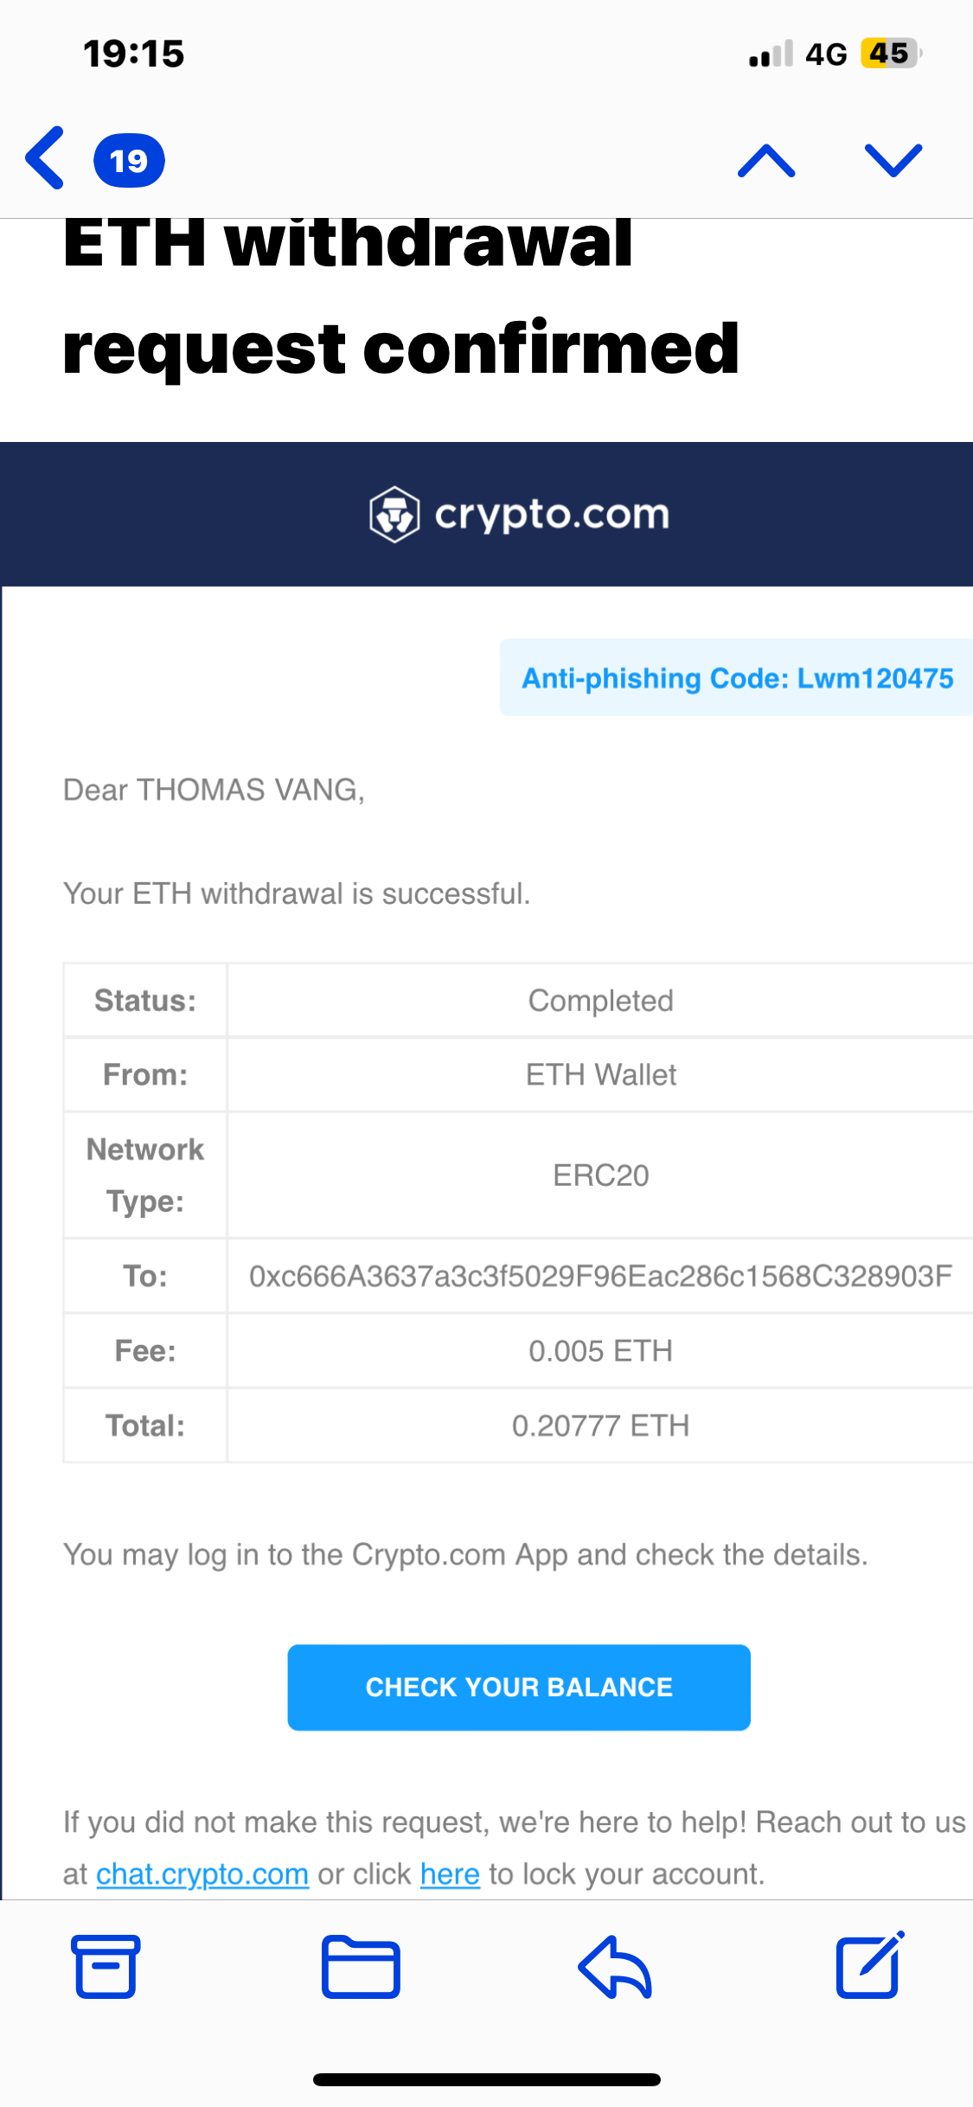Move email using the folder icon
The image size is (973, 2107).
361,1966
